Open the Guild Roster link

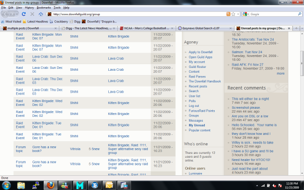coord(198,66)
